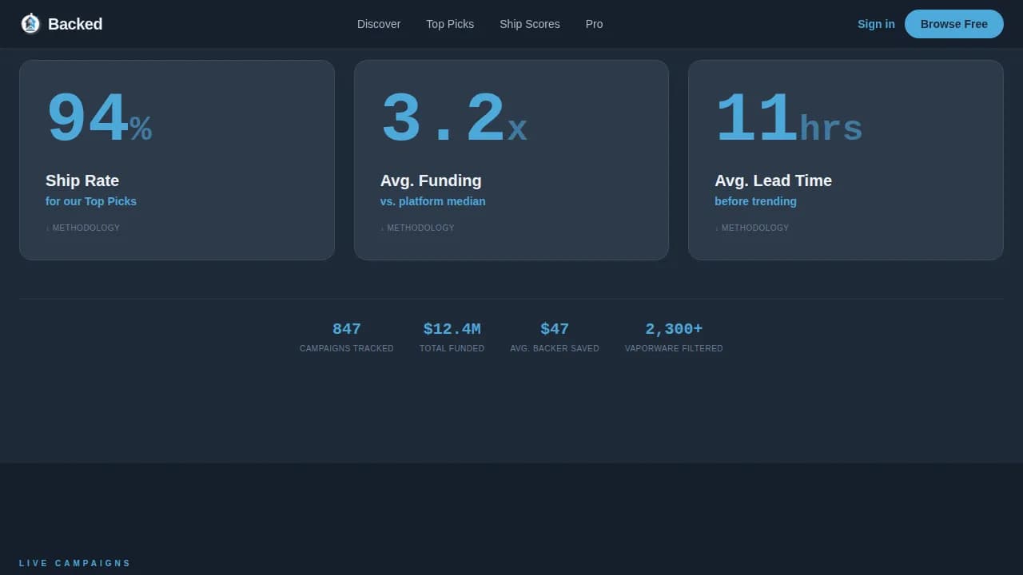This screenshot has width=1023, height=575.
Task: Expand Methodology under Ship Rate
Action: (x=82, y=228)
